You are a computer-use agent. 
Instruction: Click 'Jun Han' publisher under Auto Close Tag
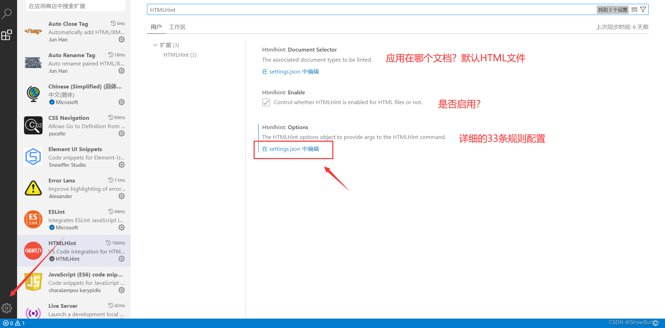[58, 40]
